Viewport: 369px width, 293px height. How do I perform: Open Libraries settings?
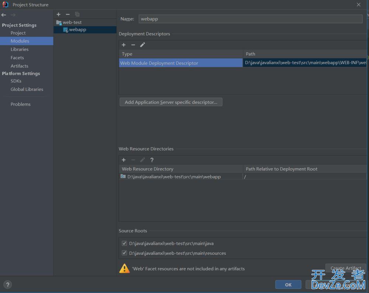tap(20, 49)
